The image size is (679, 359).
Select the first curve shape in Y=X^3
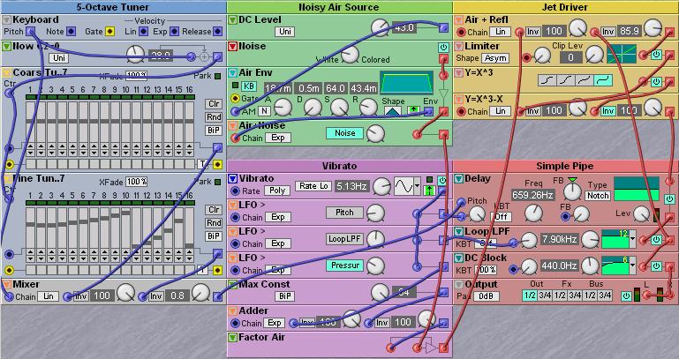coord(547,80)
